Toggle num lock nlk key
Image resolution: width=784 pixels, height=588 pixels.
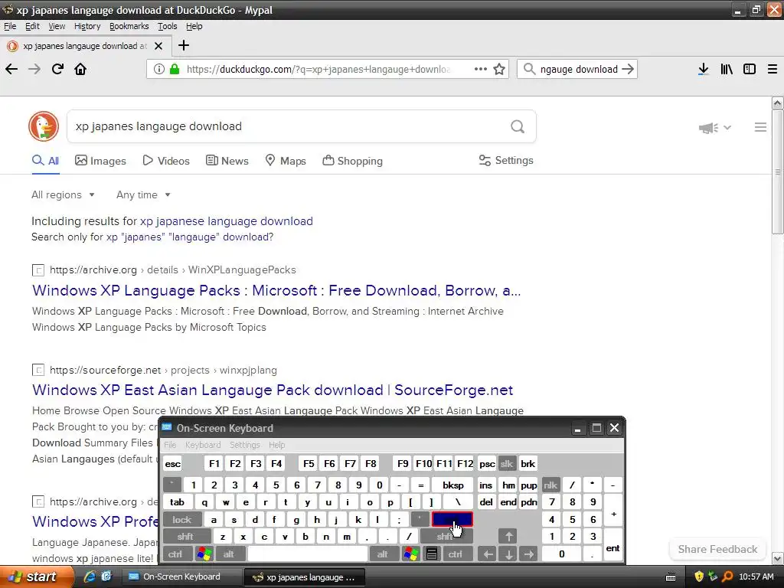(550, 485)
